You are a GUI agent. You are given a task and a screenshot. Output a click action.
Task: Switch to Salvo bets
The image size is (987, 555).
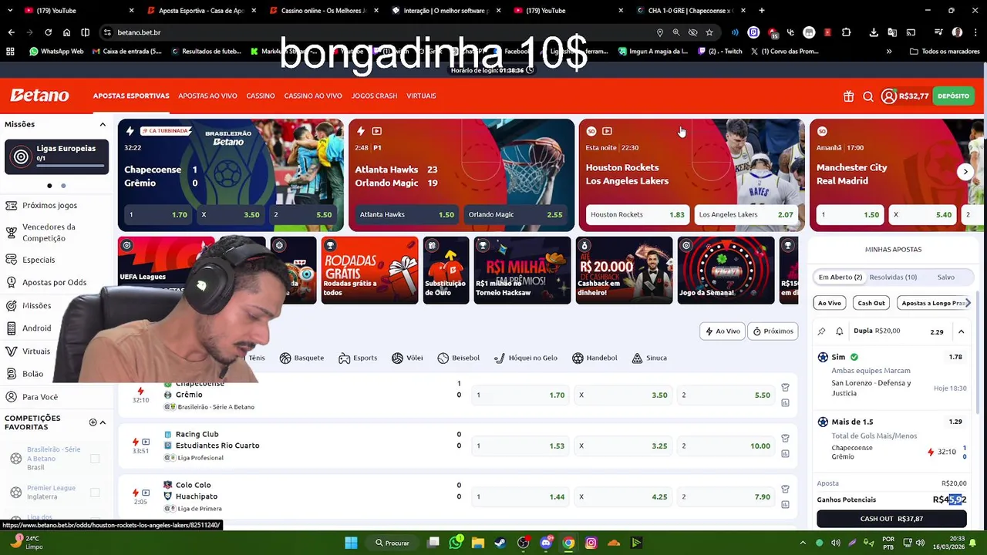click(945, 277)
